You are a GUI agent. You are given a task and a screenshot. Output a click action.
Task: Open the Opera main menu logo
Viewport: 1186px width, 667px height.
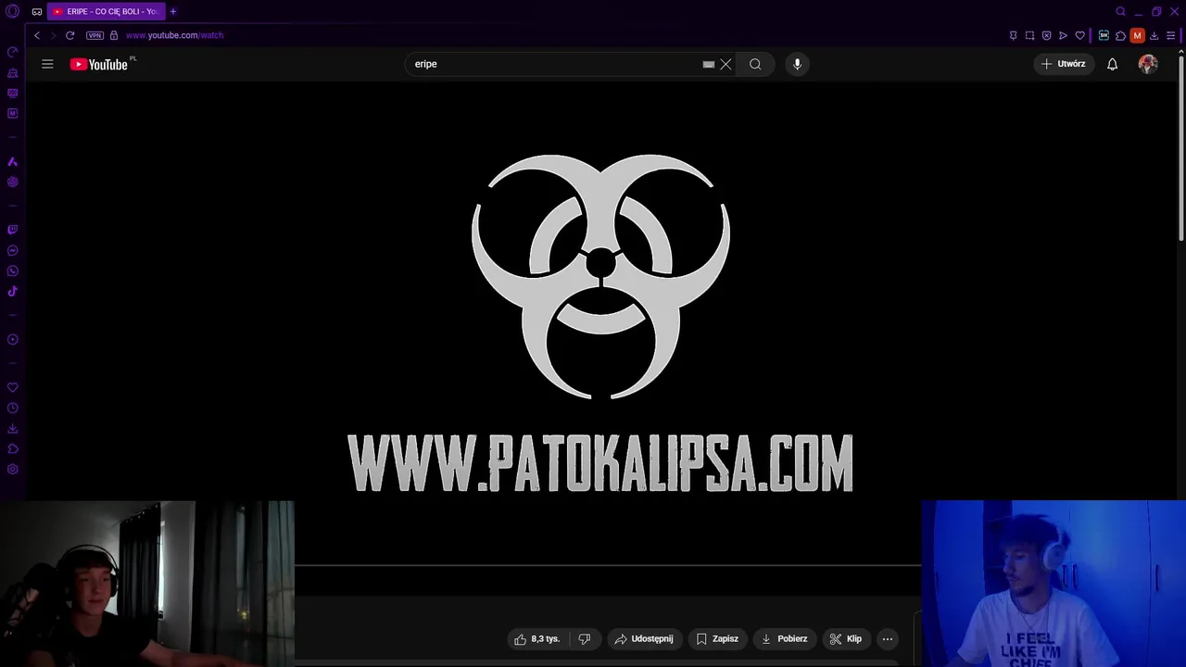pyautogui.click(x=12, y=12)
